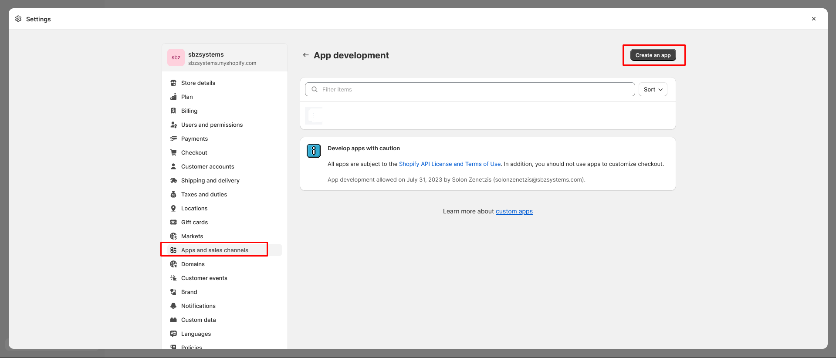Image resolution: width=836 pixels, height=358 pixels.
Task: Open Shopify API License and Terms link
Action: (x=450, y=164)
